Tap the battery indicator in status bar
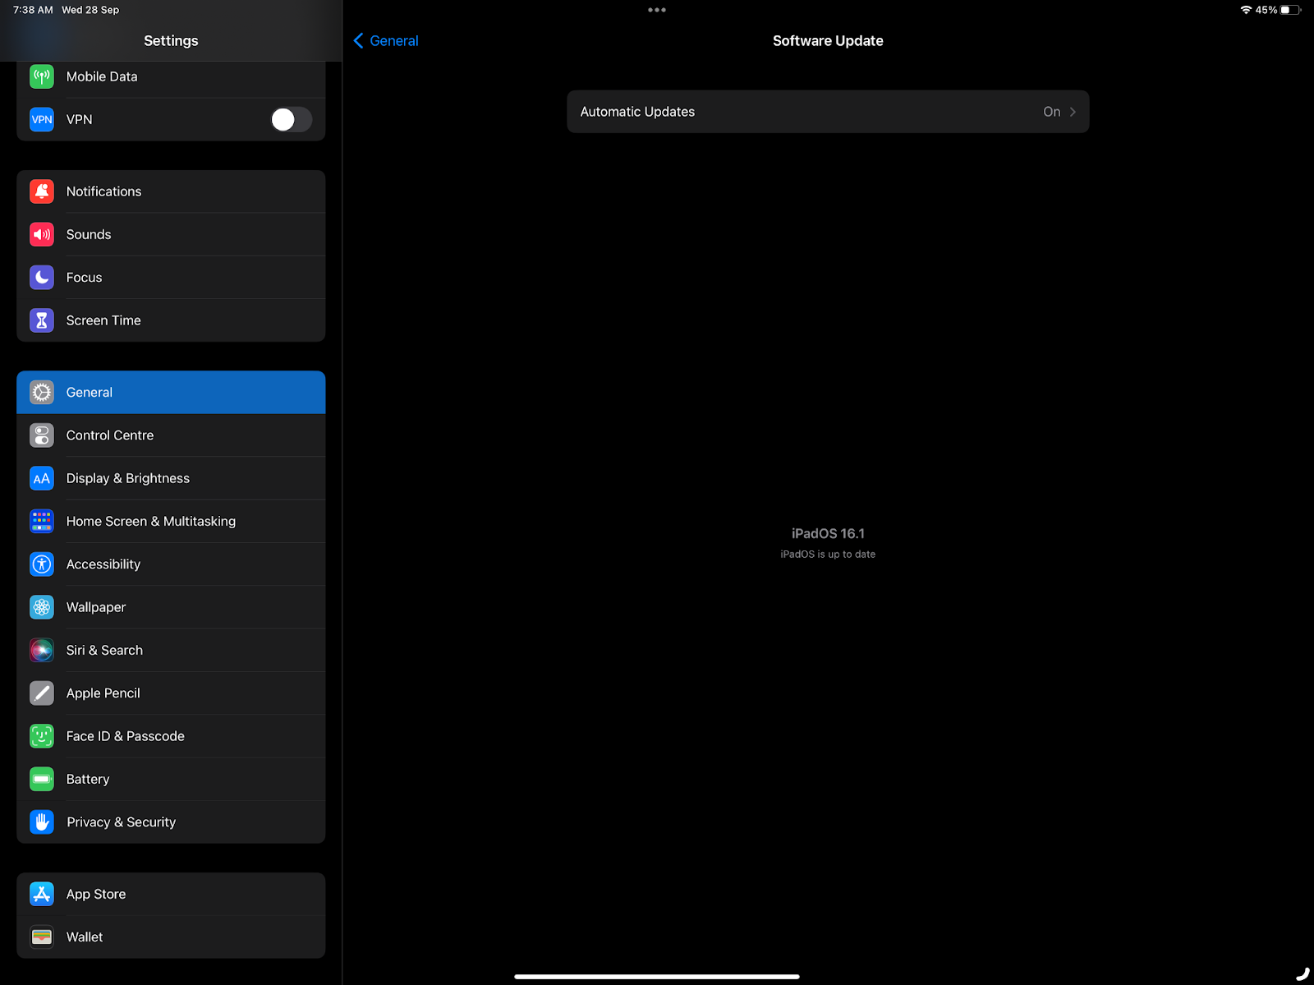This screenshot has width=1314, height=985. click(1291, 10)
